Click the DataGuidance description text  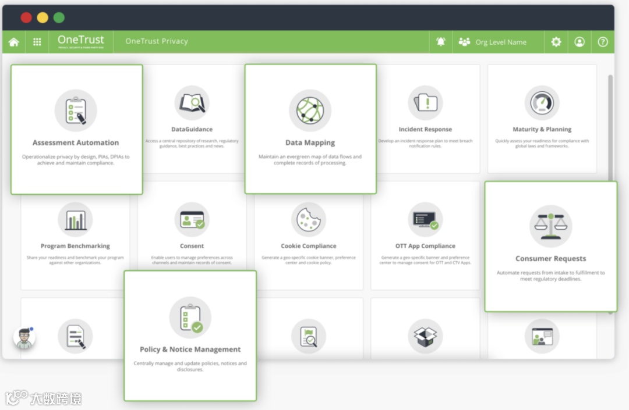pyautogui.click(x=192, y=143)
